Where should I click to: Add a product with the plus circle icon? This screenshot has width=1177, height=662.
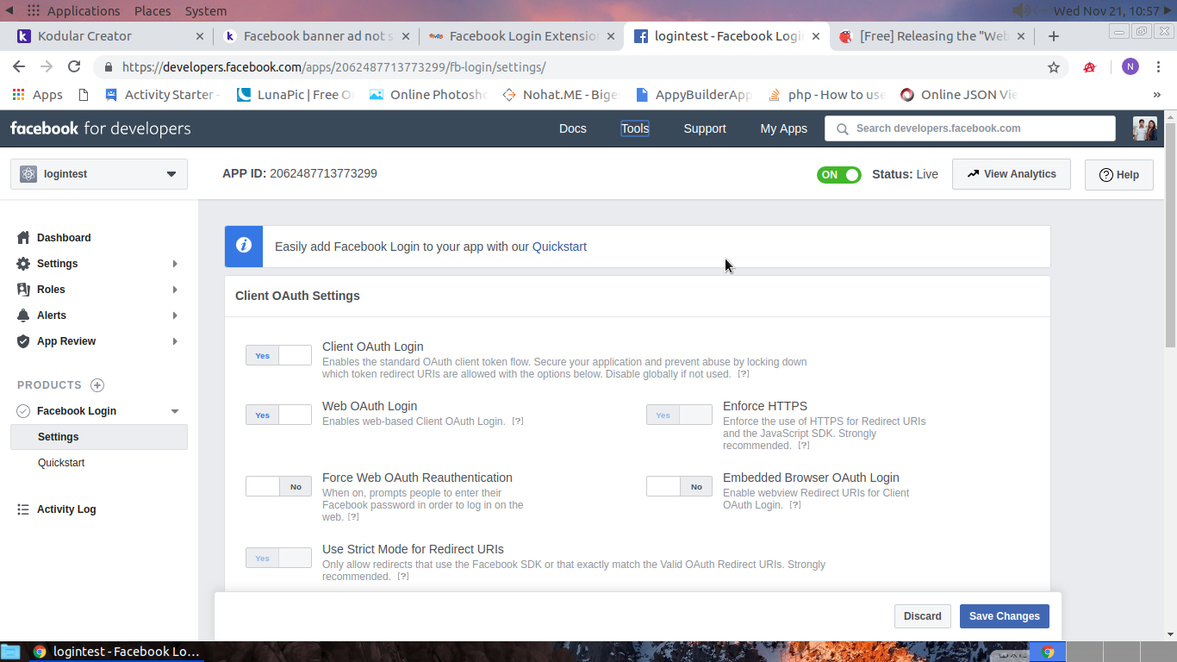point(97,385)
